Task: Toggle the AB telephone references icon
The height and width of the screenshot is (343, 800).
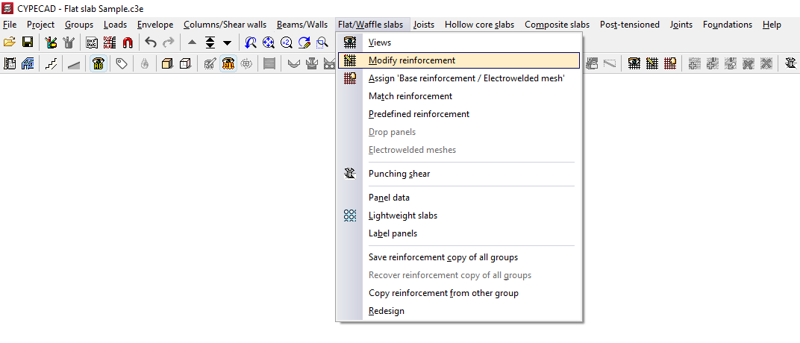Action: 99,63
